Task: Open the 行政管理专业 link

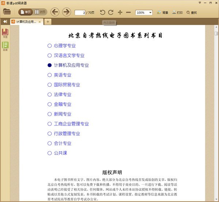Action: tap(67, 134)
